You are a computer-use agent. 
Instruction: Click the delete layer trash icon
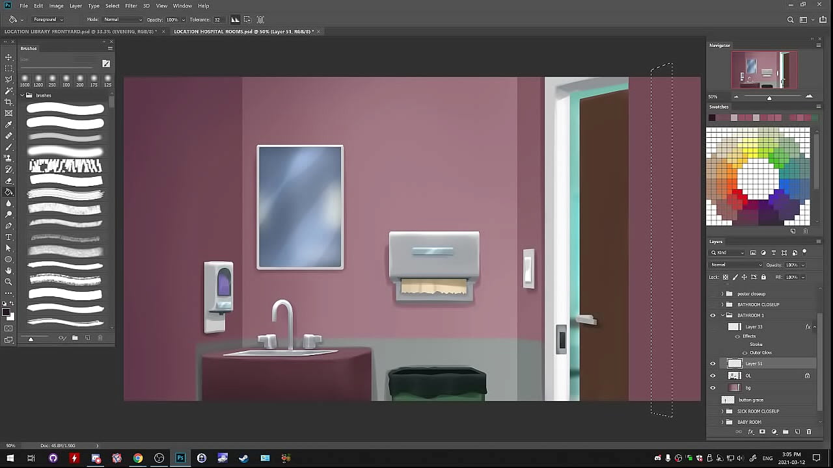click(x=809, y=432)
